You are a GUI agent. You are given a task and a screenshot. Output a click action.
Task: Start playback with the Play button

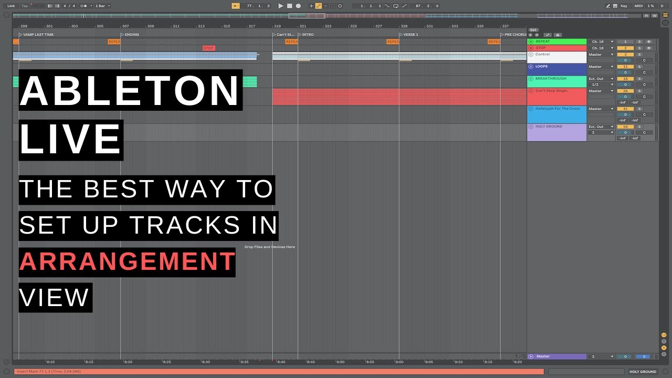click(x=281, y=6)
